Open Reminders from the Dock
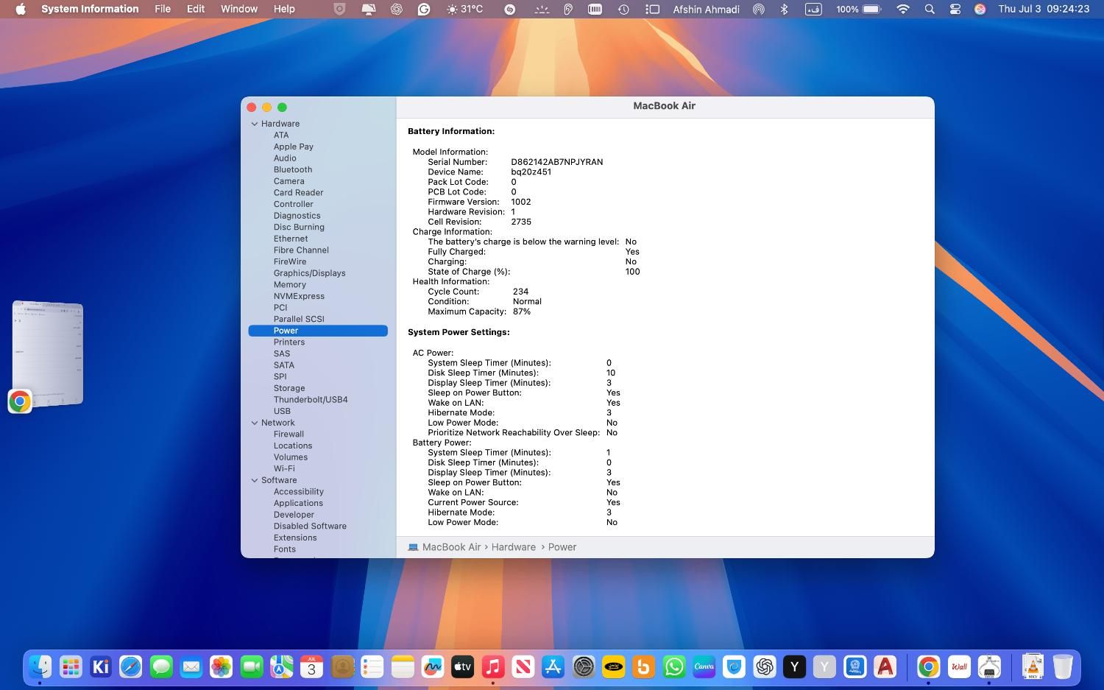The image size is (1104, 690). point(372,667)
